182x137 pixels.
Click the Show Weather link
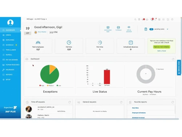pos(42,32)
